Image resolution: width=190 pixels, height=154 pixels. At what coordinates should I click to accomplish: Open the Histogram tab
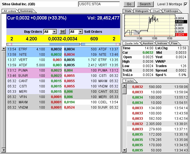click(142, 11)
